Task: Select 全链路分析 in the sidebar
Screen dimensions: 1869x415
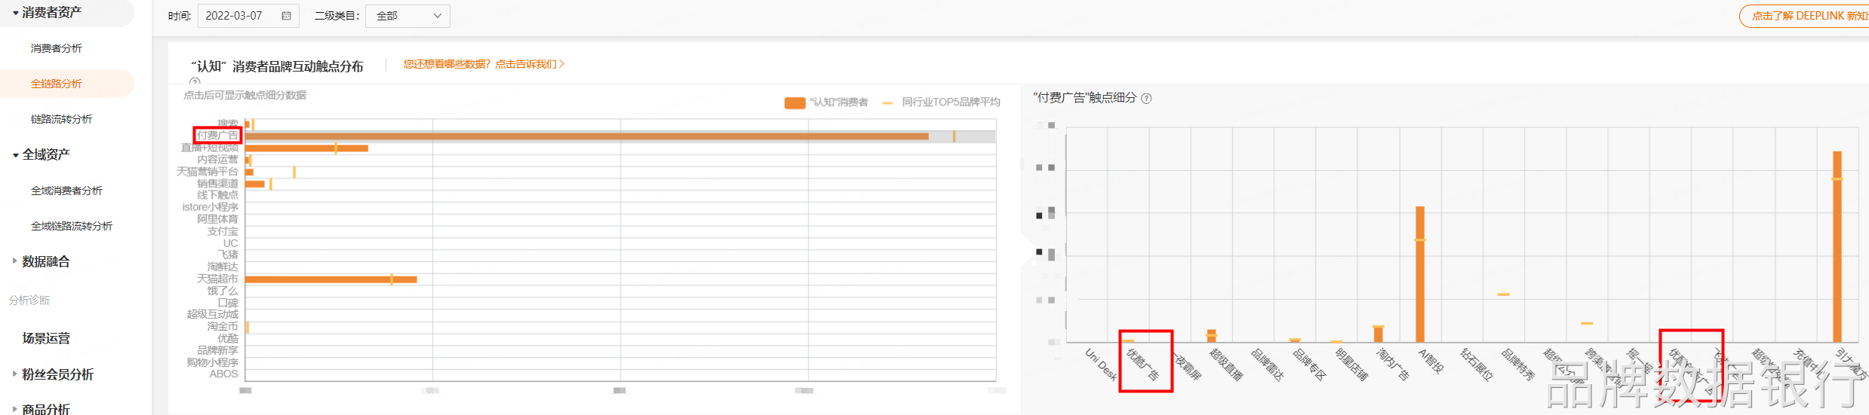Action: point(57,84)
